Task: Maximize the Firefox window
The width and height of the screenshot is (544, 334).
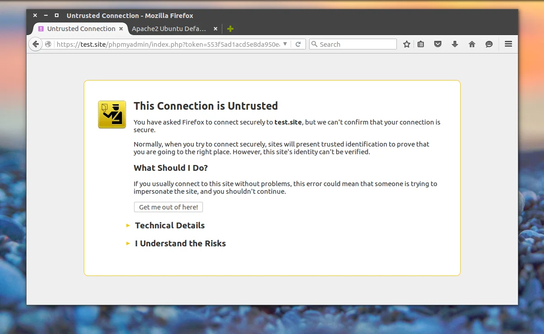Action: click(57, 15)
